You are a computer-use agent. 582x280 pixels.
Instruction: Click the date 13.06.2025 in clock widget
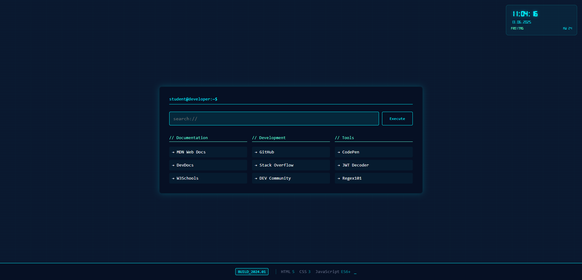coord(521,22)
